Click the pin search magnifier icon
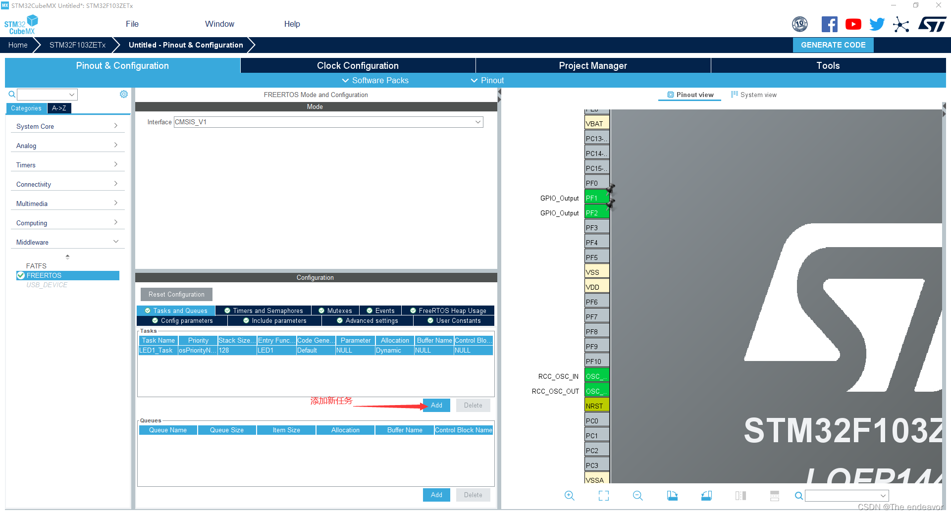 798,496
